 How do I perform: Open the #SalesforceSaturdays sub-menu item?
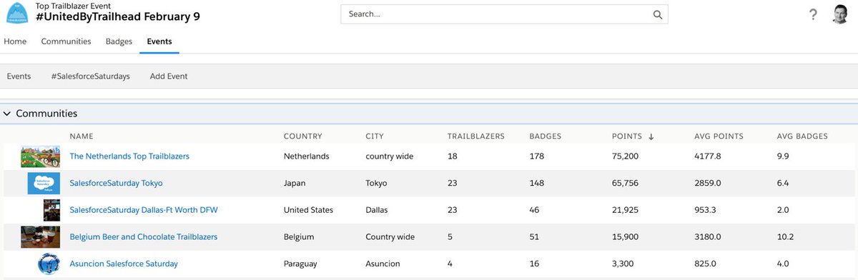90,76
